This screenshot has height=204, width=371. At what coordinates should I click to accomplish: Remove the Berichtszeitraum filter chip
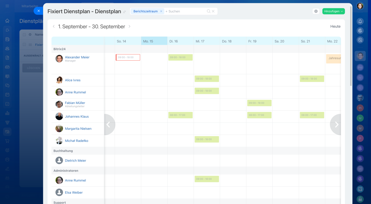161,11
